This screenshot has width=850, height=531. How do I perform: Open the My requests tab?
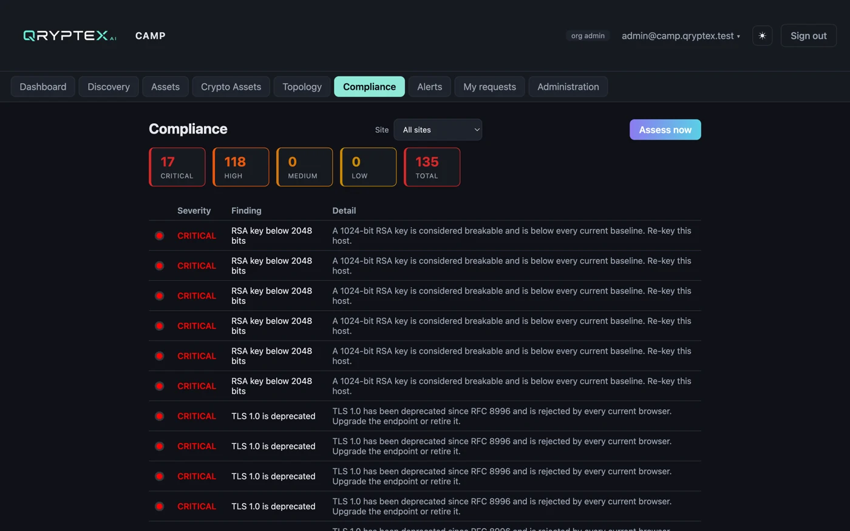pos(489,87)
